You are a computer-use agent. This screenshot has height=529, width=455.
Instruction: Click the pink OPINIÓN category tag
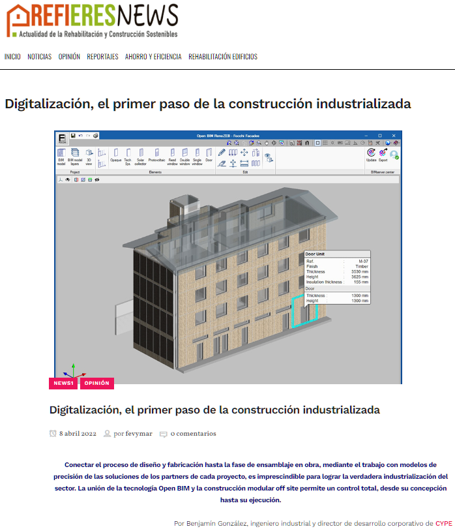[x=97, y=384]
